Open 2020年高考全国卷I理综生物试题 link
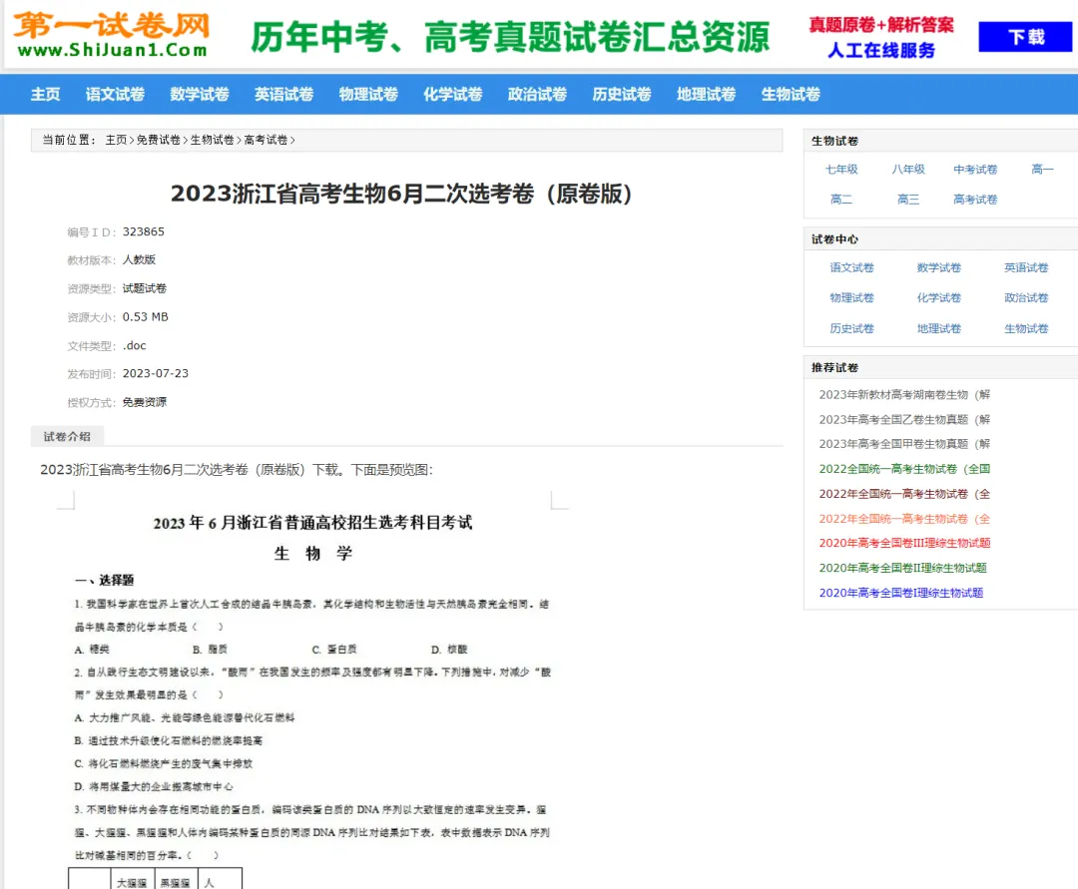Image resolution: width=1078 pixels, height=889 pixels. pos(900,593)
